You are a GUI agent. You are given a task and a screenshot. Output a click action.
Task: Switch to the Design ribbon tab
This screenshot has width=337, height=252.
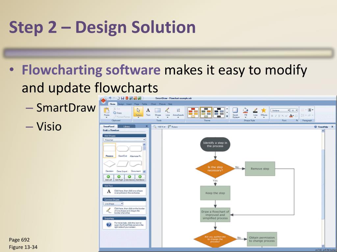tap(121, 104)
